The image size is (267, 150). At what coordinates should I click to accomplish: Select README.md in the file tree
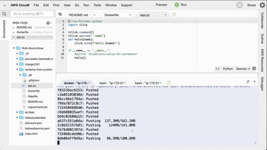tap(35, 102)
